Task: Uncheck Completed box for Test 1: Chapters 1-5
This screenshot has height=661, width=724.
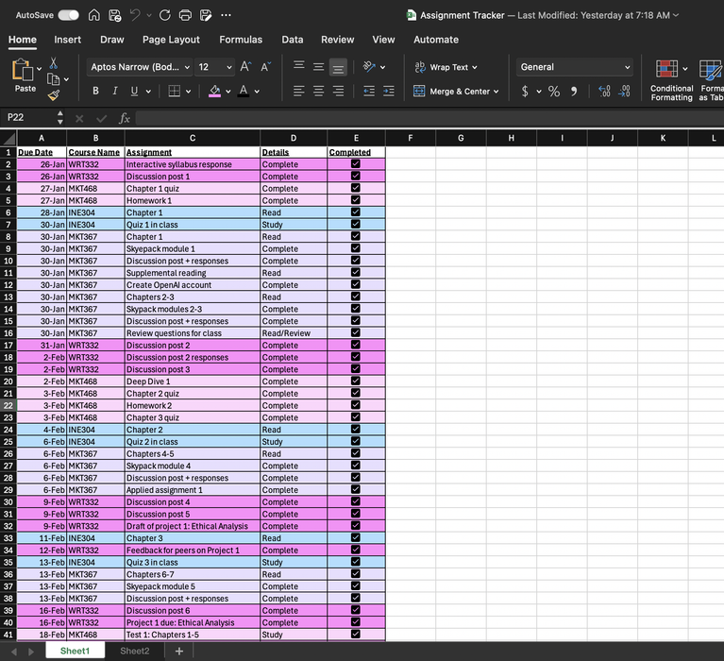Action: point(356,634)
